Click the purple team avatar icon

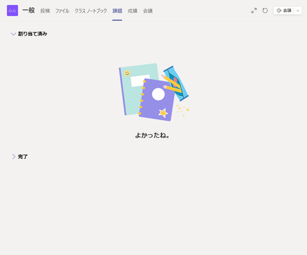coord(12,10)
